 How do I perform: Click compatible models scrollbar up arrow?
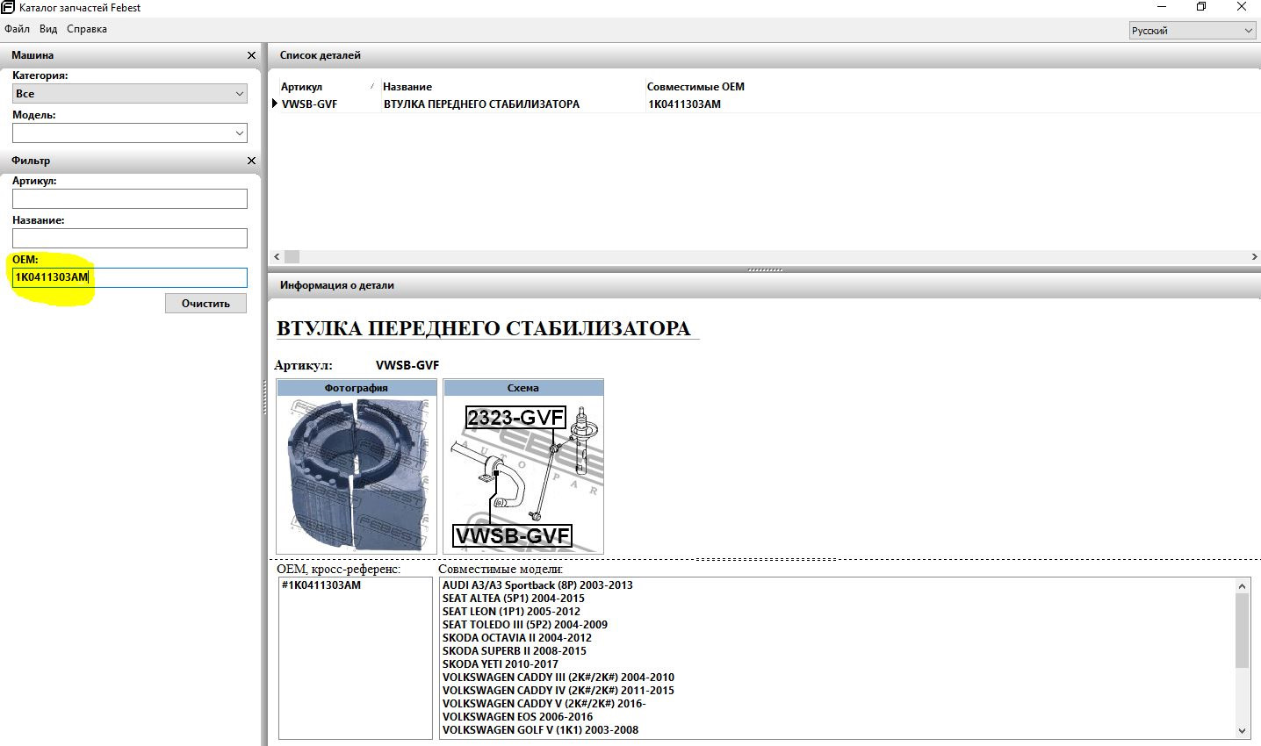(1242, 586)
